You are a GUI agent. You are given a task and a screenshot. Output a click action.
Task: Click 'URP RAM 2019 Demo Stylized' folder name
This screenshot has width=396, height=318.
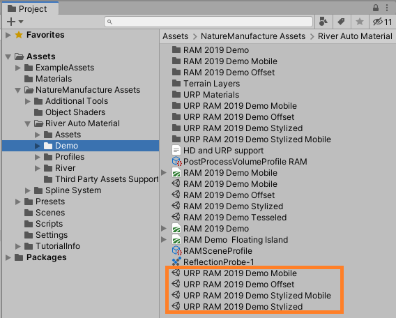coord(243,128)
